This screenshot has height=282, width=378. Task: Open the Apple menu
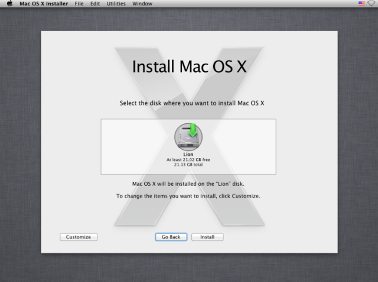pyautogui.click(x=9, y=4)
